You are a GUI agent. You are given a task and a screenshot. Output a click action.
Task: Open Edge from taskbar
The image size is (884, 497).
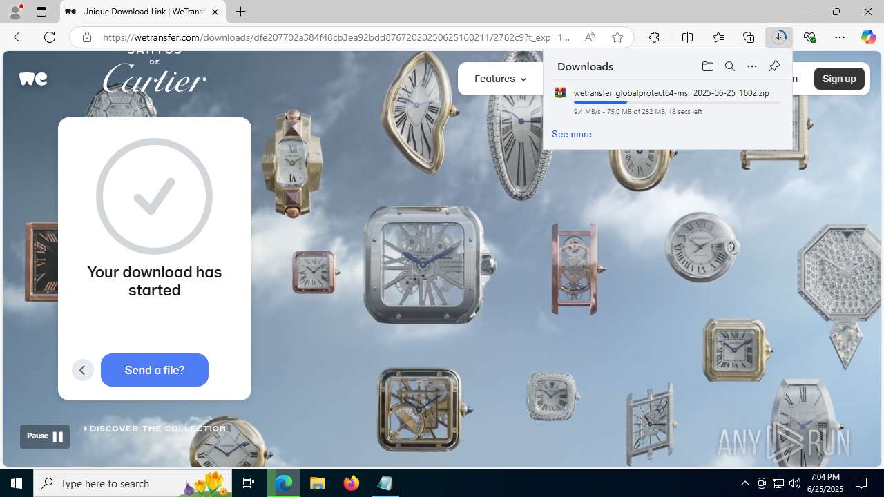coord(284,483)
